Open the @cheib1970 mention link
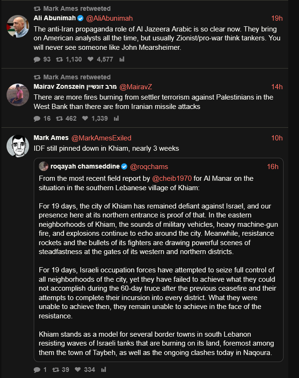The image size is (299, 378). 172,178
